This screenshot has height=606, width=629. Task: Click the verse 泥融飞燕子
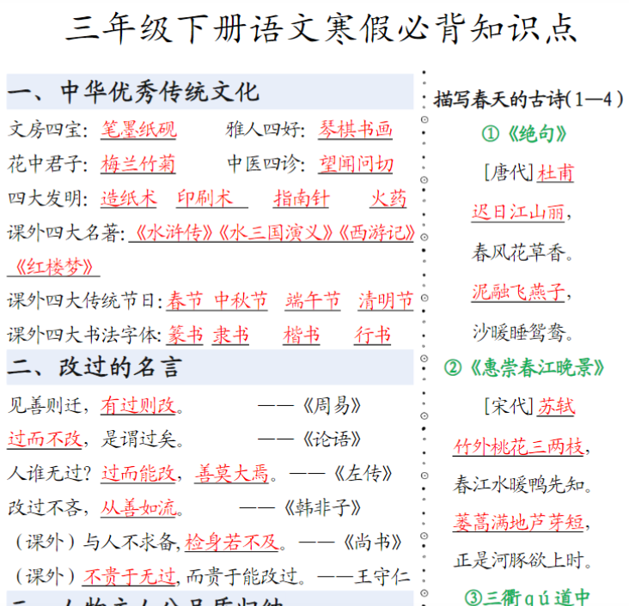tap(518, 292)
